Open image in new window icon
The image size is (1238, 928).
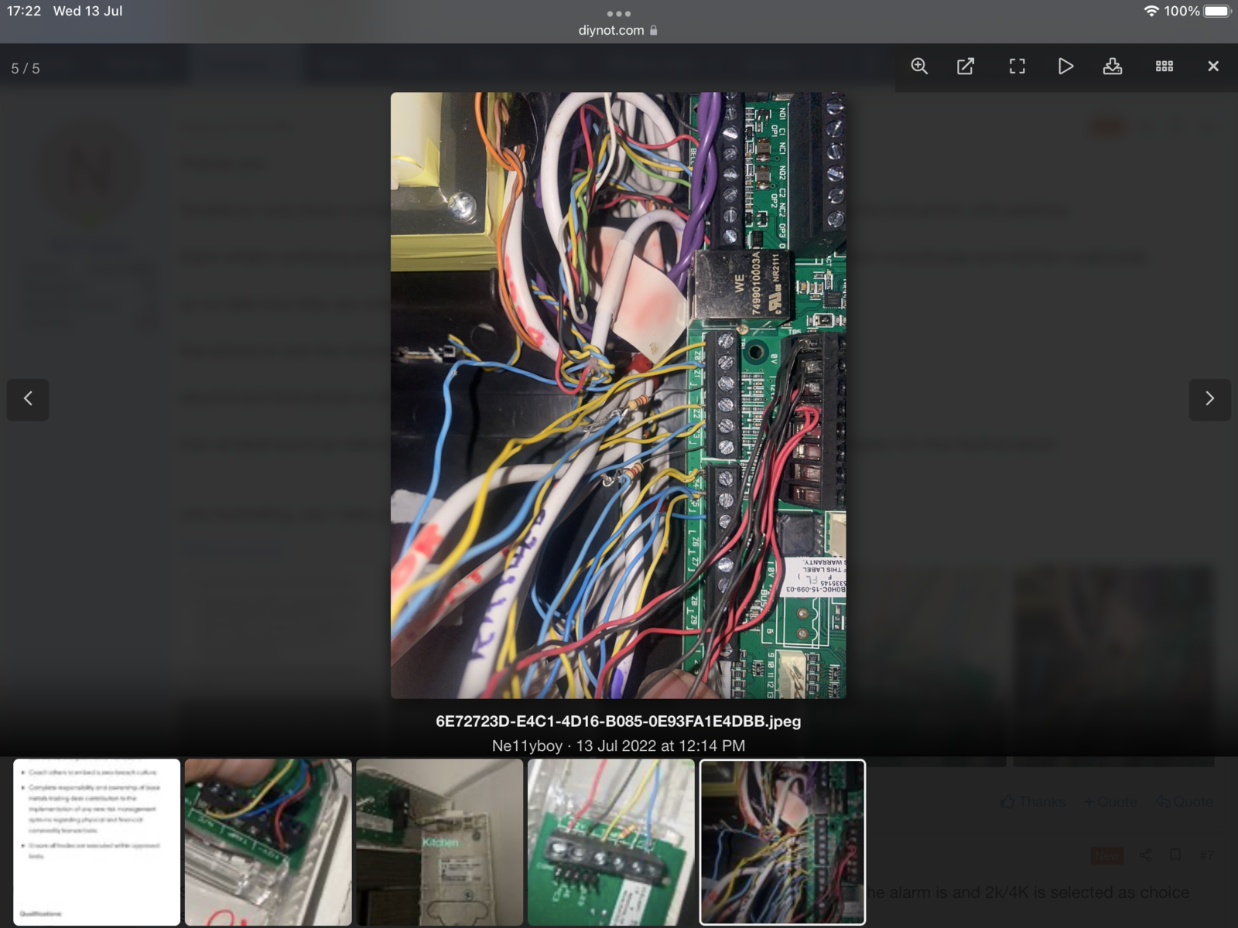pyautogui.click(x=966, y=67)
